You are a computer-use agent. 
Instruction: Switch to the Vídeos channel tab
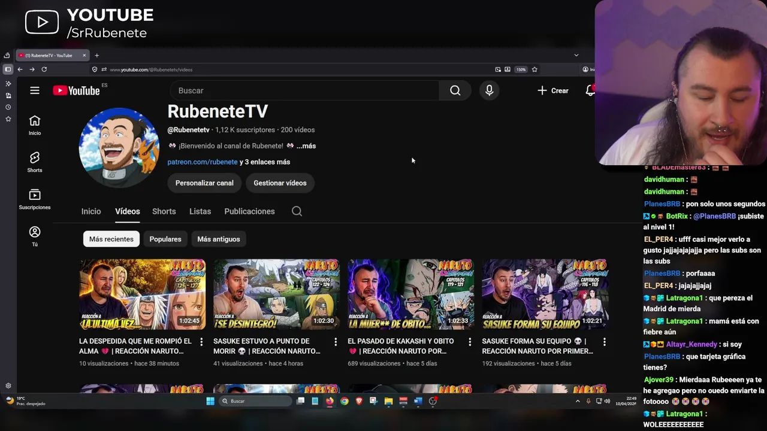(128, 211)
